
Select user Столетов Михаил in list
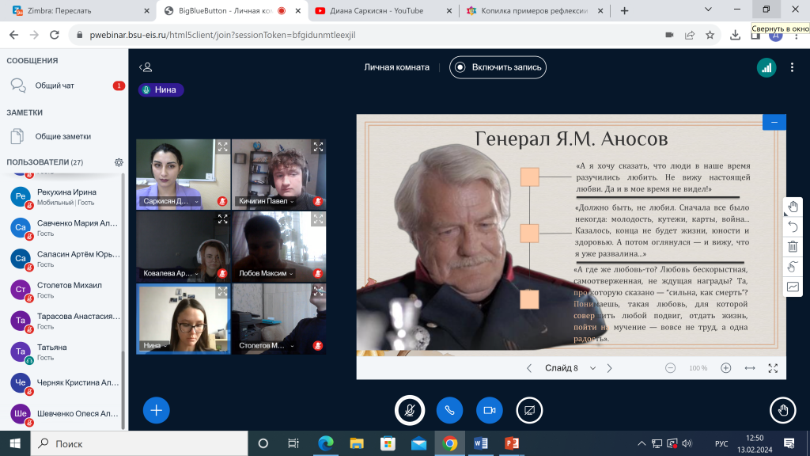63,290
